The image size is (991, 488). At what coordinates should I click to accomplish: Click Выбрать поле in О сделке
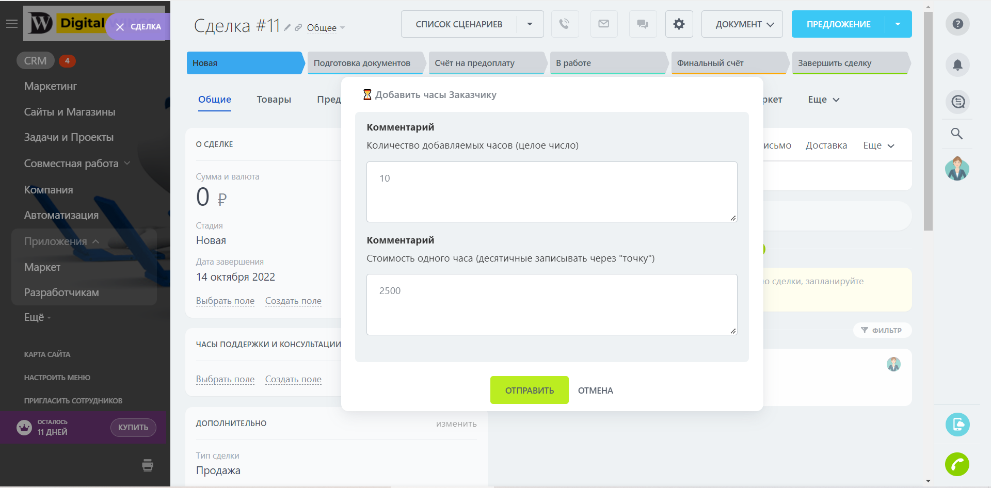(x=225, y=301)
